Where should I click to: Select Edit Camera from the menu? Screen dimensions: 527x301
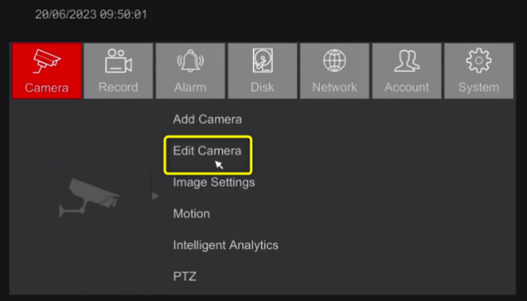pyautogui.click(x=207, y=150)
